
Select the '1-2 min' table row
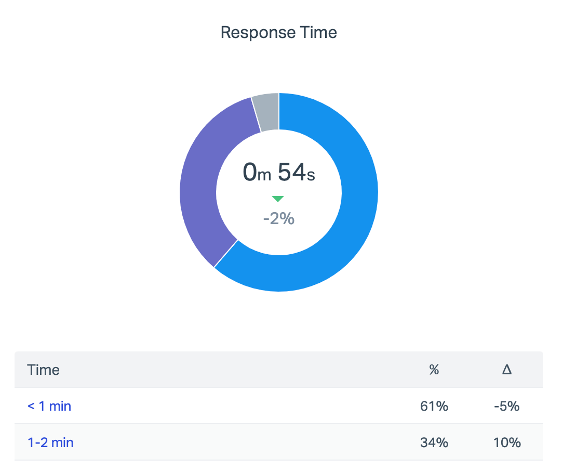click(234, 442)
